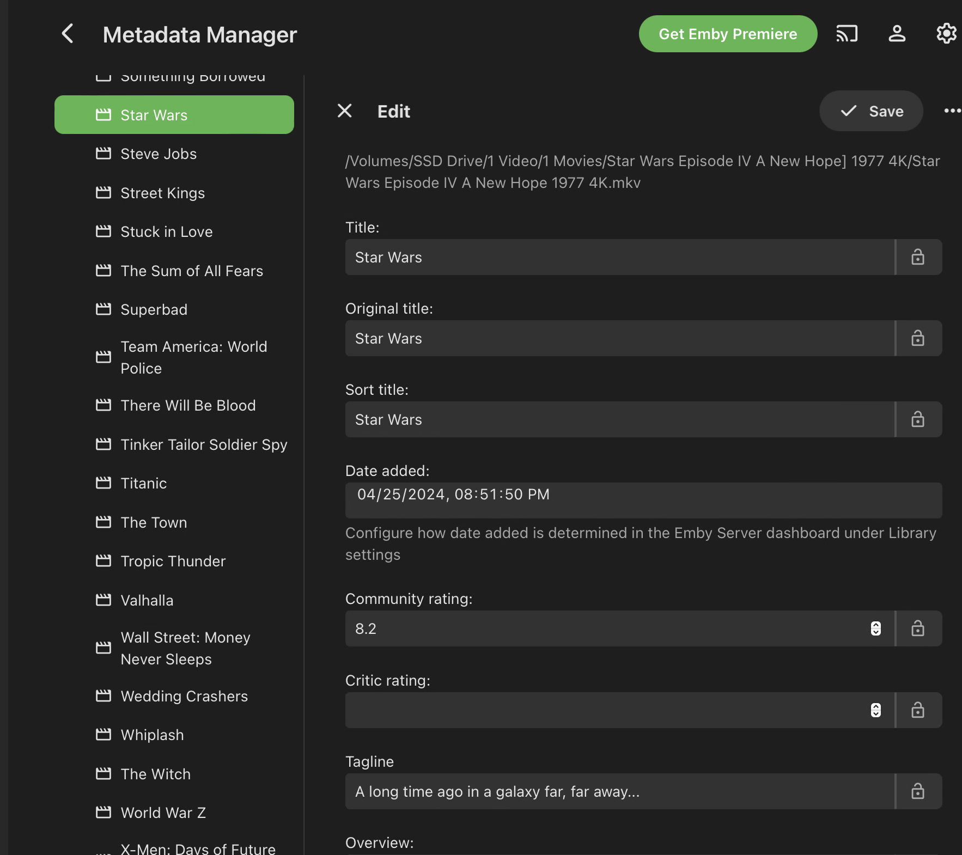
Task: Click the movie icon beside Steve Jobs
Action: coord(103,154)
